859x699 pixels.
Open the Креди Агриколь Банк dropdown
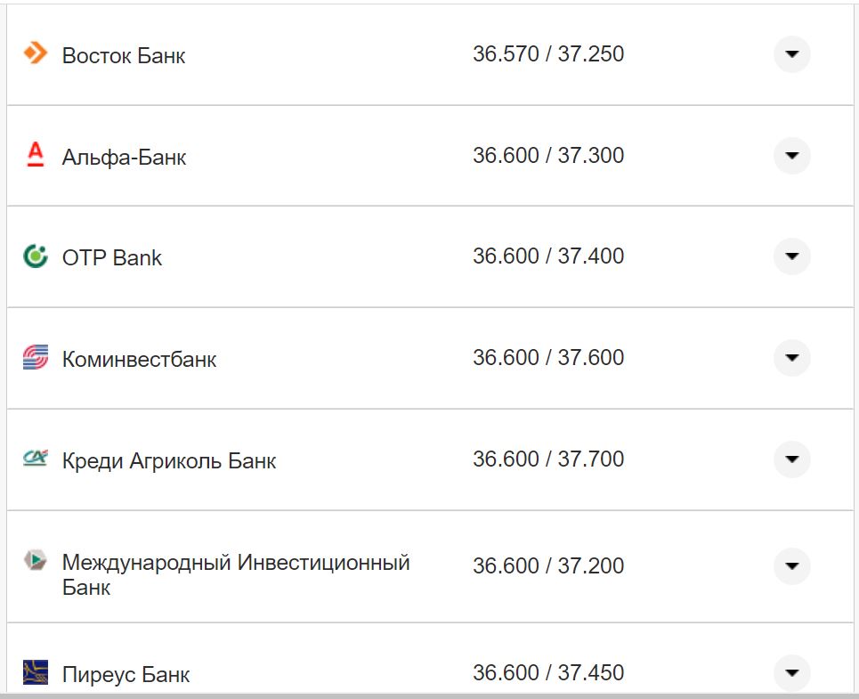(791, 460)
